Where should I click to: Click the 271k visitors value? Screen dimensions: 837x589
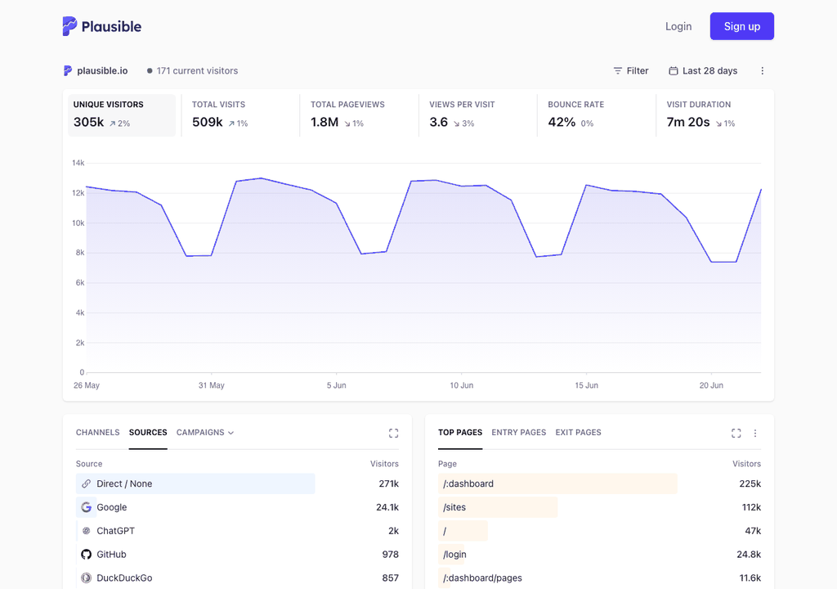pos(388,483)
